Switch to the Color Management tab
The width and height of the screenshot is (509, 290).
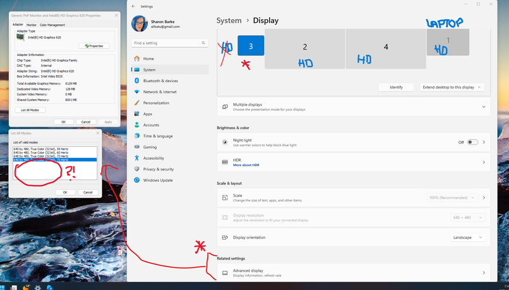click(x=52, y=25)
